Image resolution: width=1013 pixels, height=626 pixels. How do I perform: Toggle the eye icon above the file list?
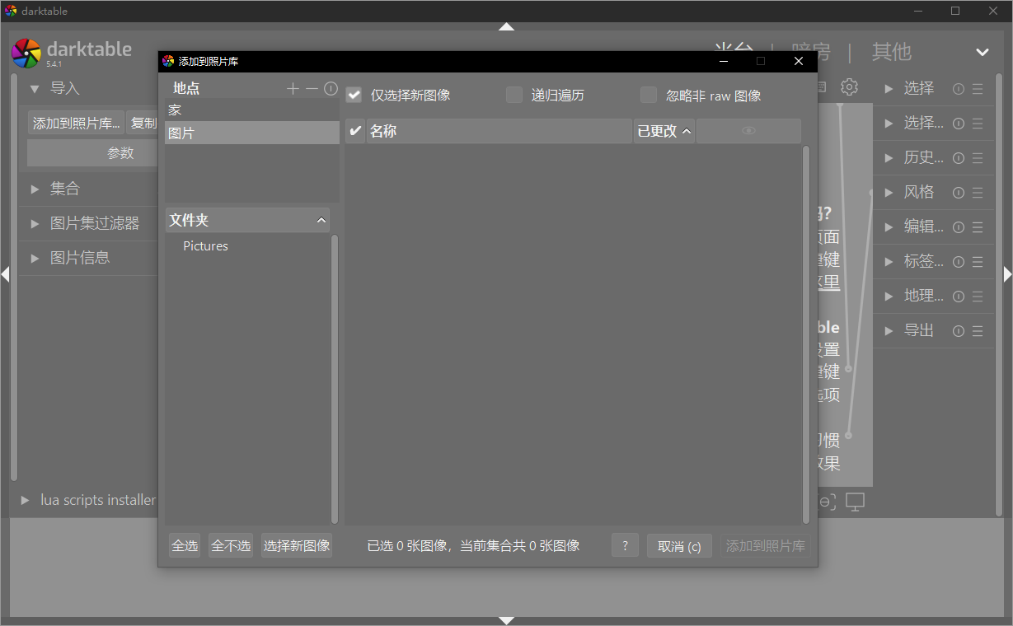(x=748, y=130)
